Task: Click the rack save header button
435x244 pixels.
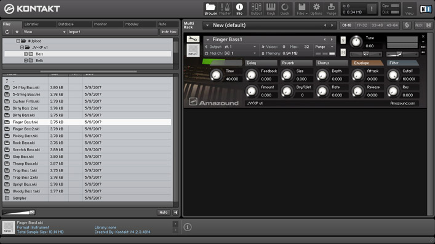Action: click(429, 25)
